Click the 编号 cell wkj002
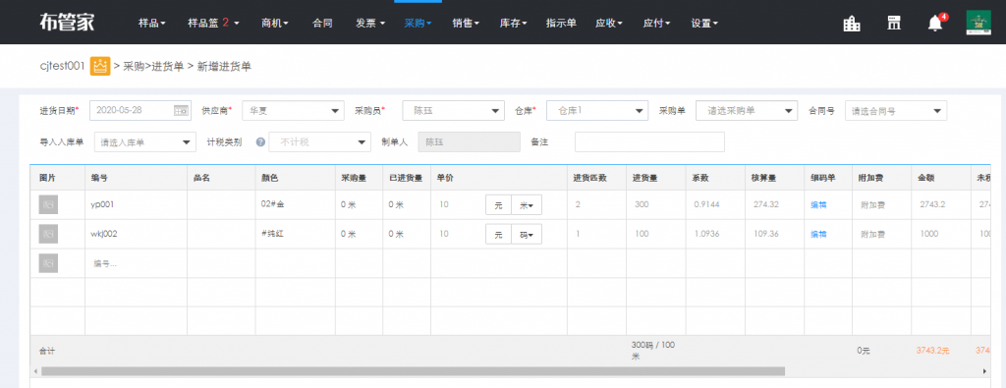The image size is (1006, 388). coord(104,235)
